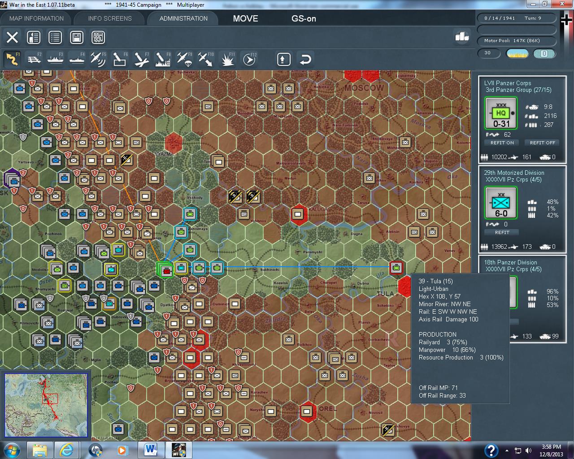The height and width of the screenshot is (459, 574).
Task: Open the LVII Panzer Corps unit name
Action: pyautogui.click(x=508, y=83)
